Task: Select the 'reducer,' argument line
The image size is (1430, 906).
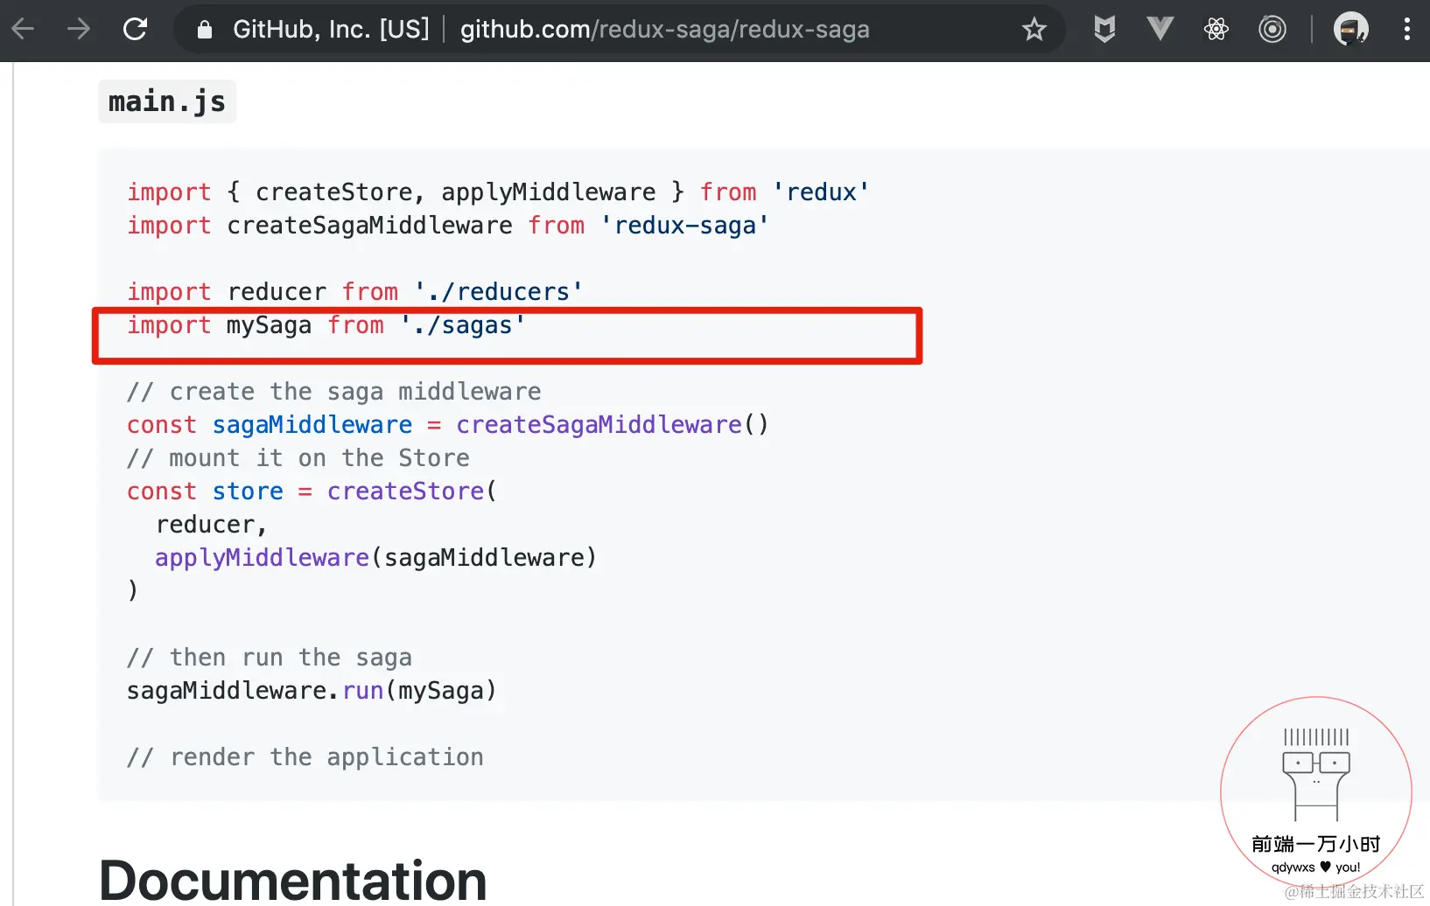Action: tap(211, 525)
